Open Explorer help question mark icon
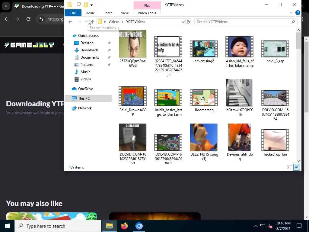The width and height of the screenshot is (309, 232). [298, 13]
